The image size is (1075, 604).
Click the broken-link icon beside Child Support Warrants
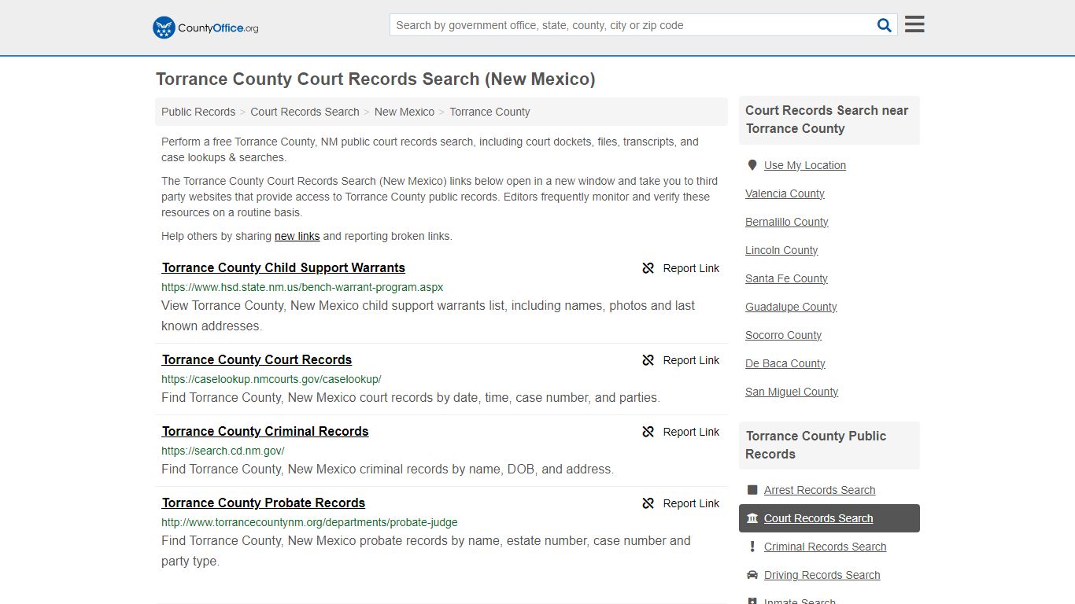[x=648, y=268]
